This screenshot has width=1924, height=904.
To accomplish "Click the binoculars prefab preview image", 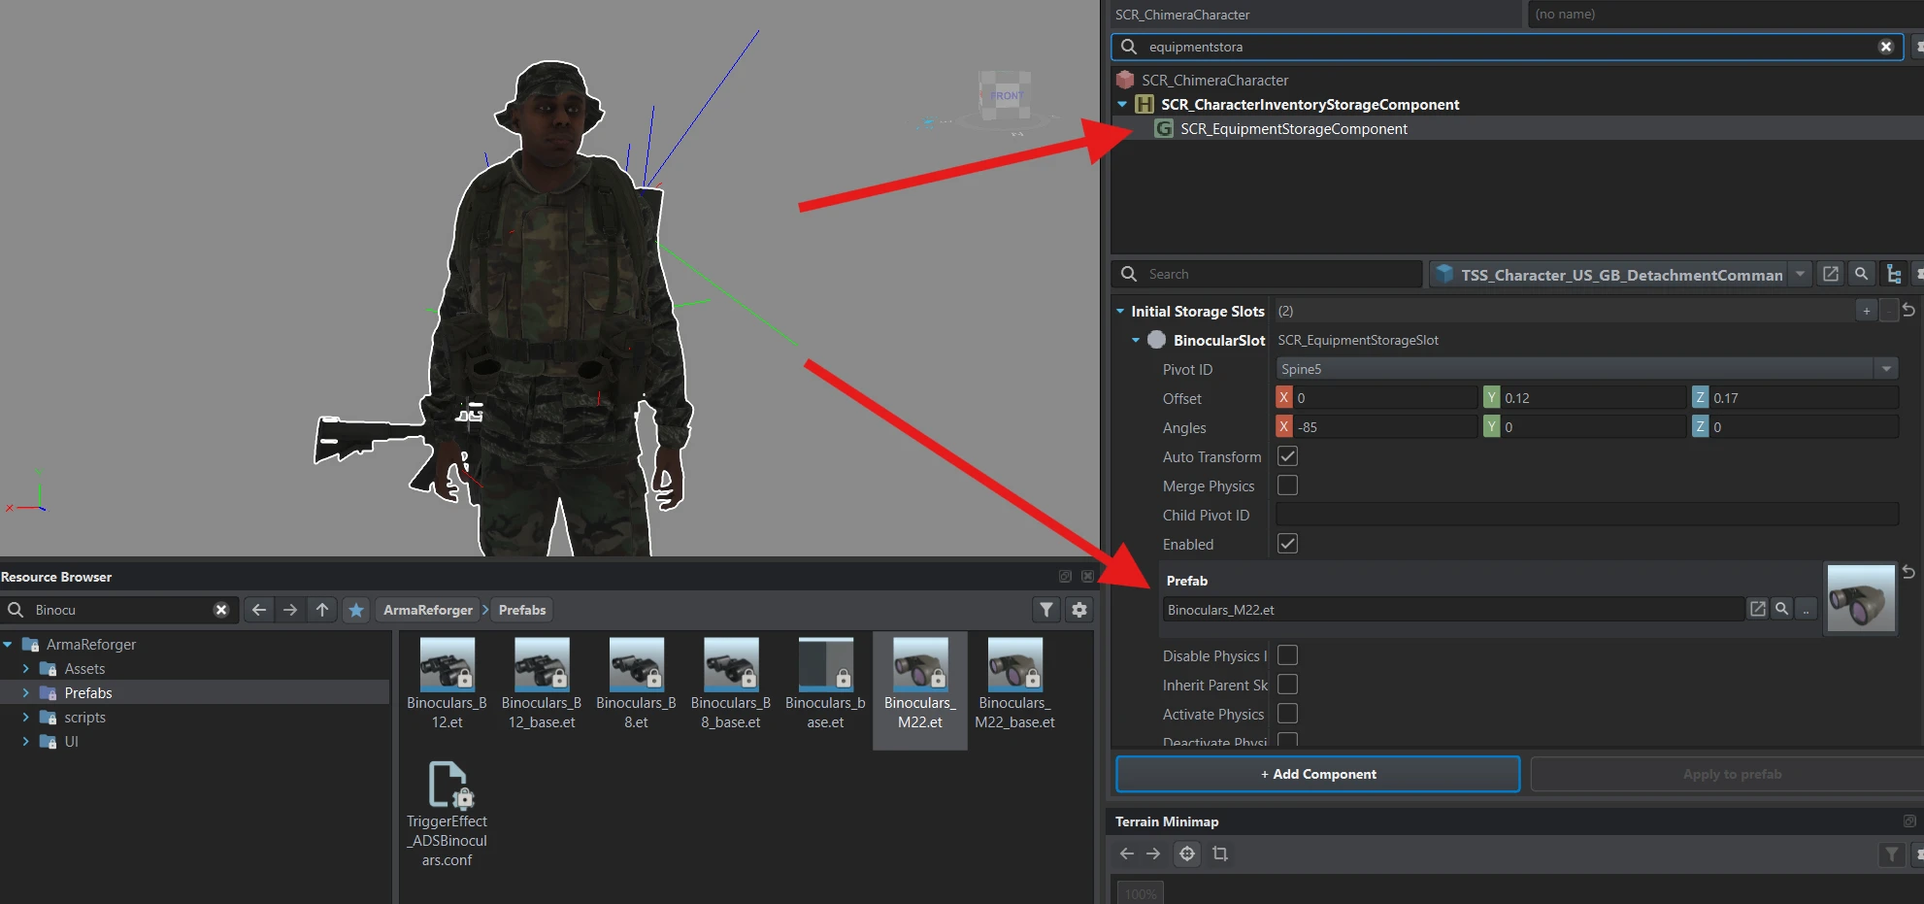I will pyautogui.click(x=1861, y=599).
